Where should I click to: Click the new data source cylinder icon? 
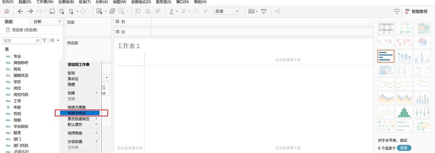(62, 11)
